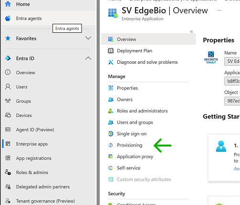
Task: Click the Name field showing SV Ed
Action: tap(232, 61)
